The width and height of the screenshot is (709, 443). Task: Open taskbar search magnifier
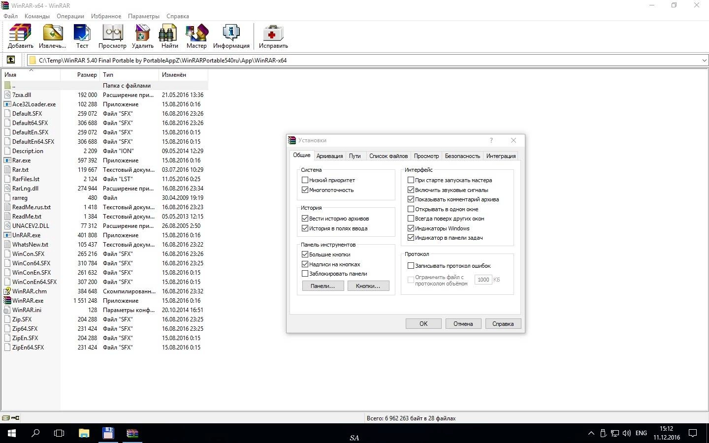[35, 433]
